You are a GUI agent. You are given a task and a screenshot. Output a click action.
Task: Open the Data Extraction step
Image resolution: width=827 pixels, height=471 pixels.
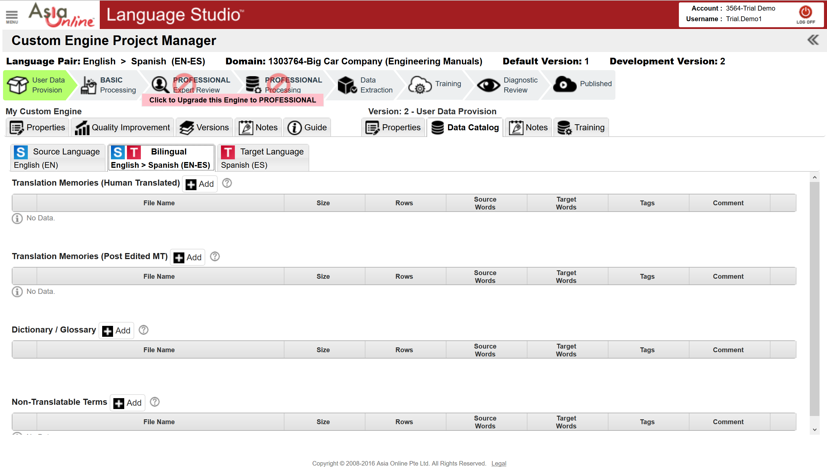coord(365,85)
